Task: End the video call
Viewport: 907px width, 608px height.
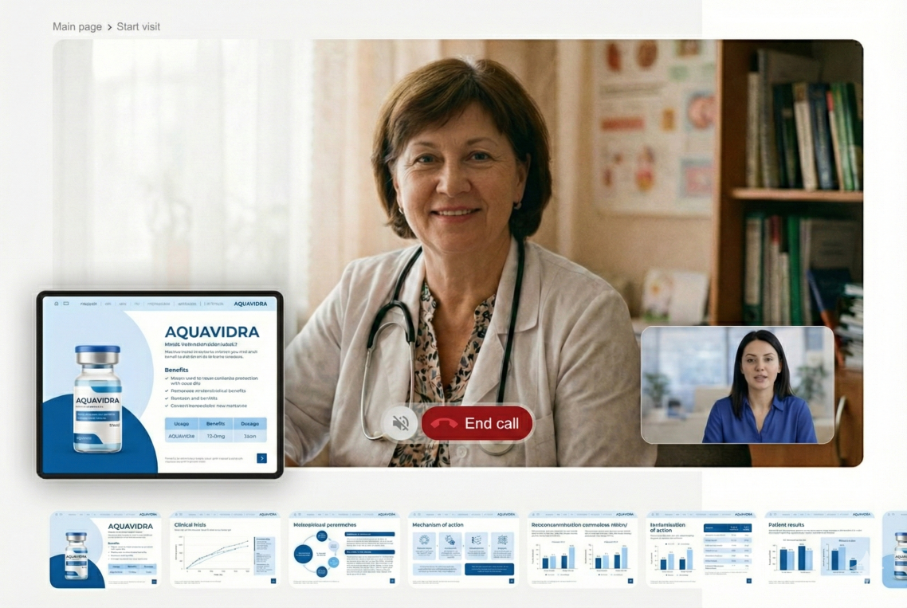Action: click(477, 423)
